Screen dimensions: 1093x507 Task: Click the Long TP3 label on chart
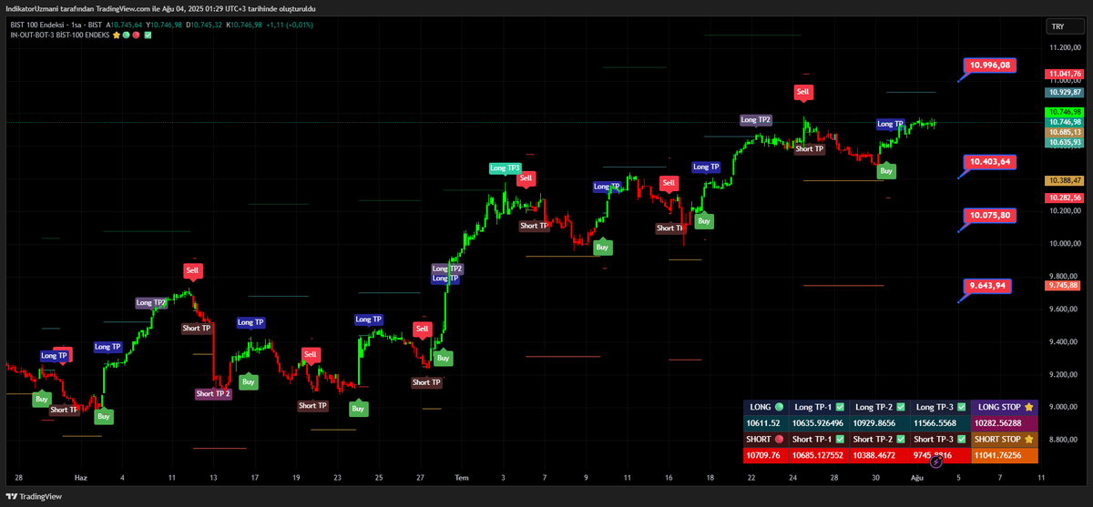tap(505, 167)
